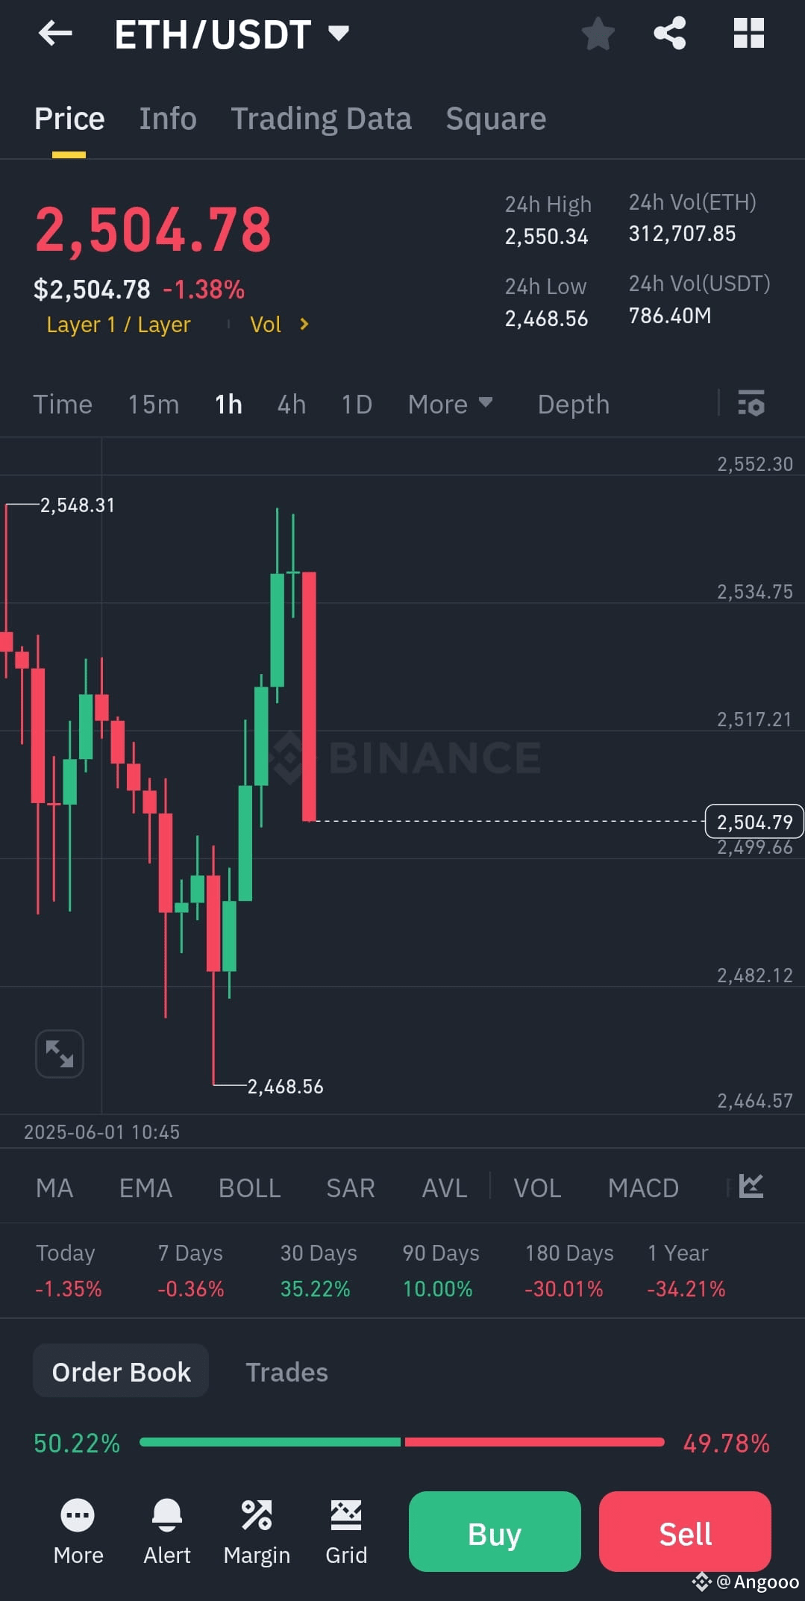805x1601 pixels.
Task: Open the Grid trading icon
Action: 346,1516
